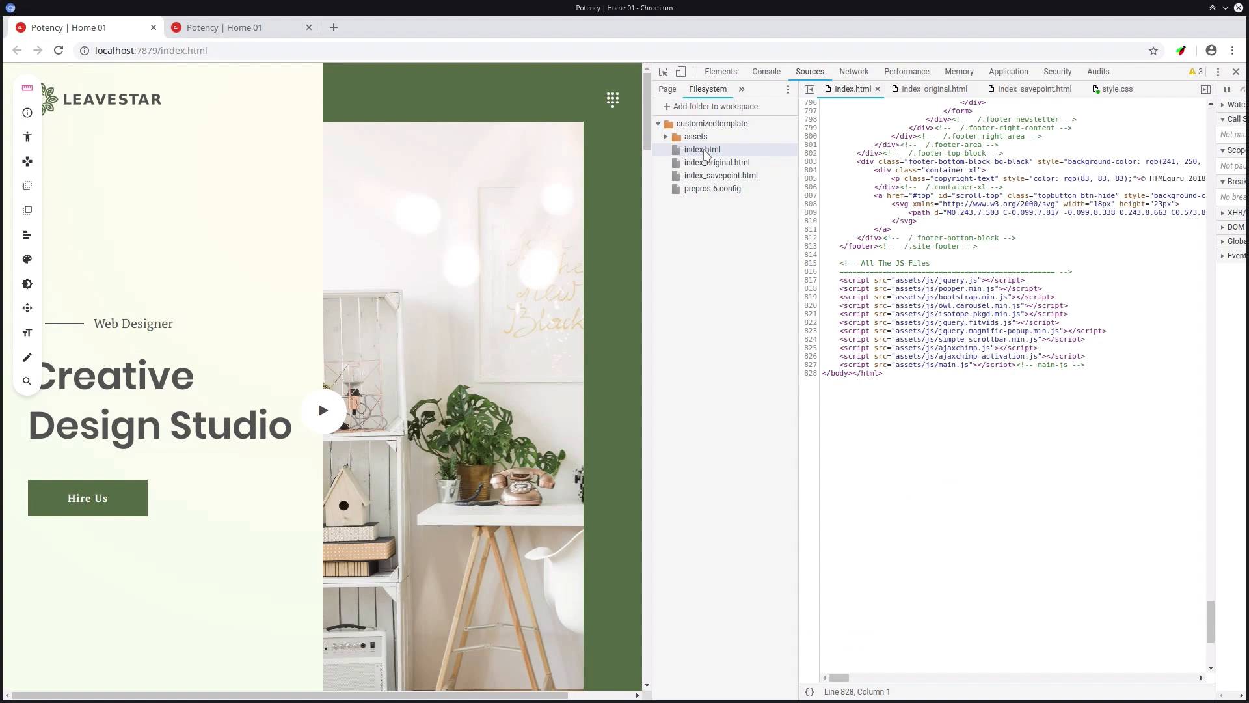View site information icon in address bar
The image size is (1249, 703).
(84, 50)
